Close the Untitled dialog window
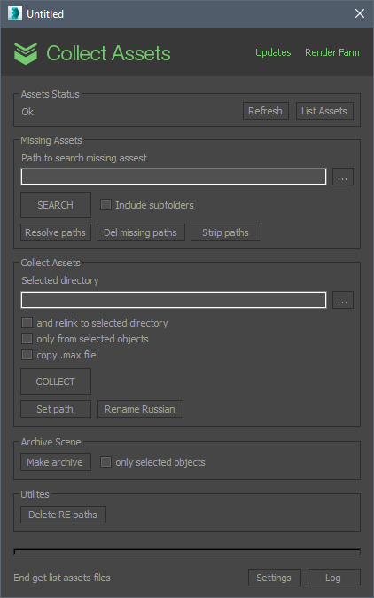 [360, 13]
